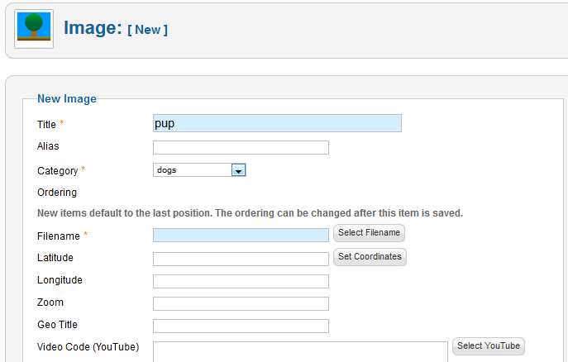The image size is (568, 362).
Task: Click the Category field label
Action: tap(57, 170)
